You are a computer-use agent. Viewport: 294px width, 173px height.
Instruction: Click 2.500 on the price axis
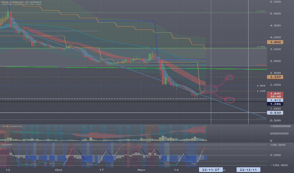click(275, 73)
